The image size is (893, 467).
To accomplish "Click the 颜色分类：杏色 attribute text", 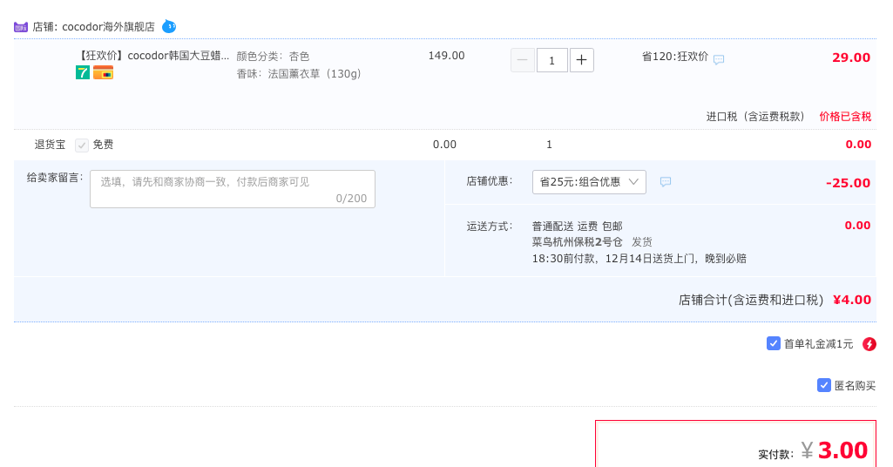I will point(273,57).
